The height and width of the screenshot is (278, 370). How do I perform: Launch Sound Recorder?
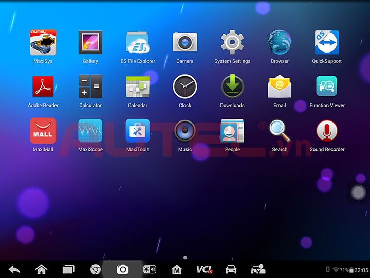coord(327,131)
